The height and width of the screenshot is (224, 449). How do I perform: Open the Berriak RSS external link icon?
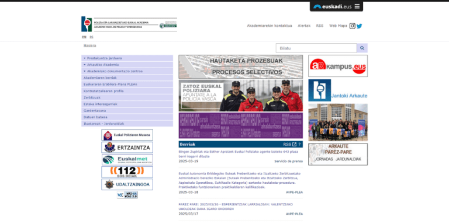tap(294, 144)
